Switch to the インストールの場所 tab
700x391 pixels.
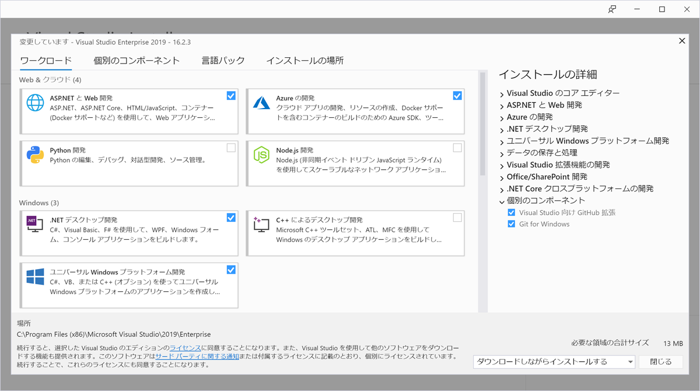[305, 61]
